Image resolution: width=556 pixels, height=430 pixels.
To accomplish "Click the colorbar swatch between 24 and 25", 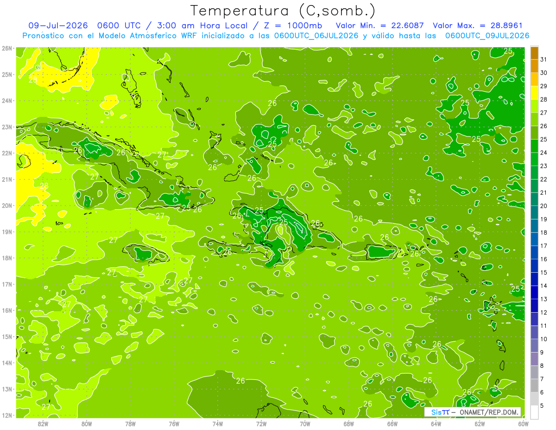I will click(534, 146).
